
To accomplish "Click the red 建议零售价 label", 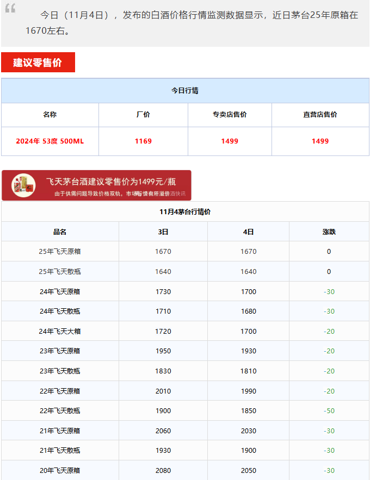I will click(38, 63).
